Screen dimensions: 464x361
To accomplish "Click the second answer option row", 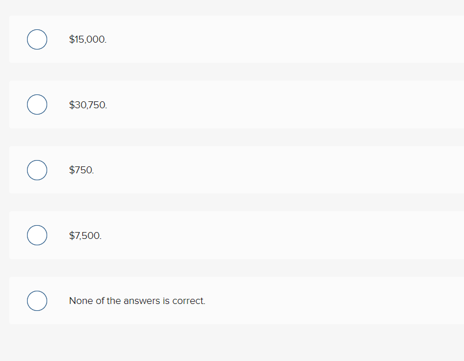I will (230, 104).
